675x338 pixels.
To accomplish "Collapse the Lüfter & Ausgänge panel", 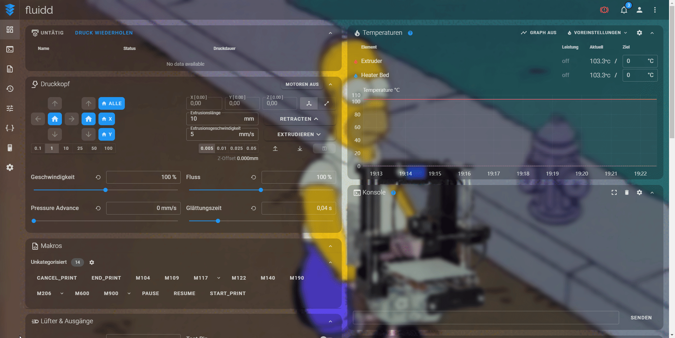I will click(x=330, y=321).
